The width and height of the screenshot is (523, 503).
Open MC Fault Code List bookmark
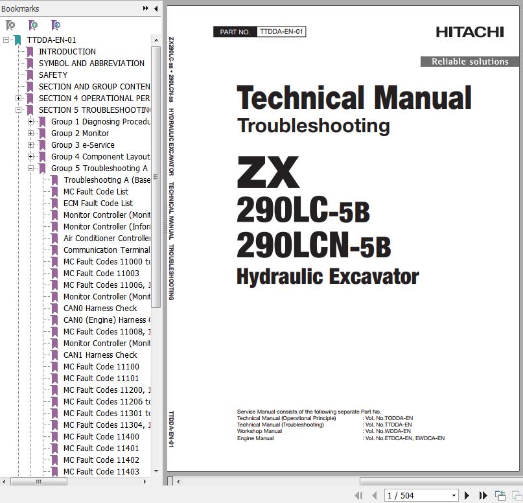(96, 192)
